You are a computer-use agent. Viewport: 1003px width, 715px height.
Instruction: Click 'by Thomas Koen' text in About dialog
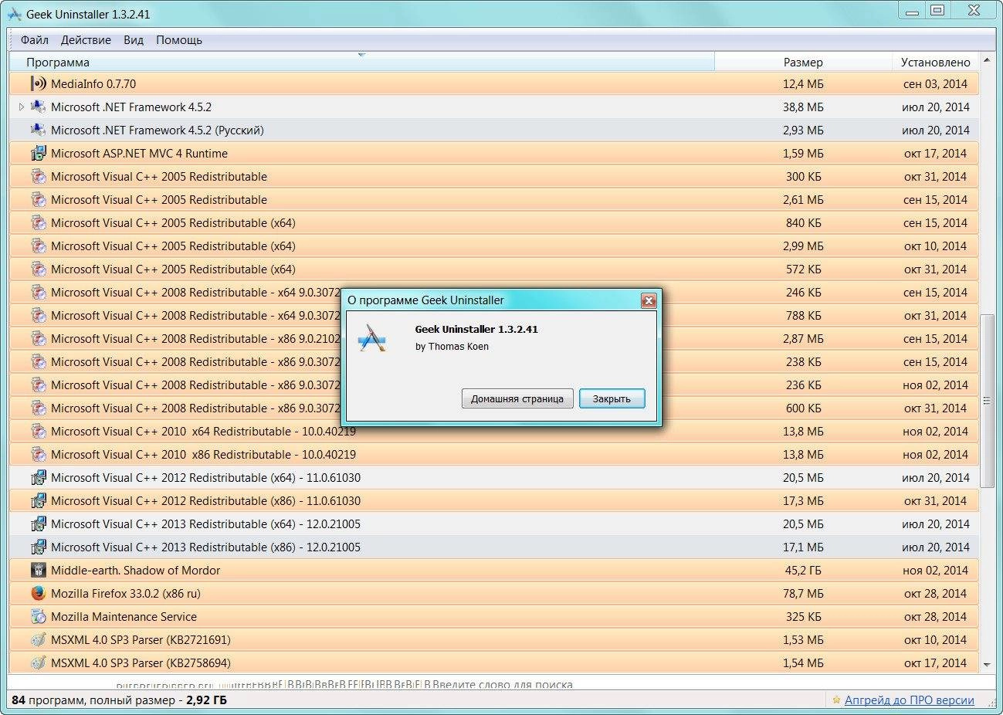tap(452, 347)
